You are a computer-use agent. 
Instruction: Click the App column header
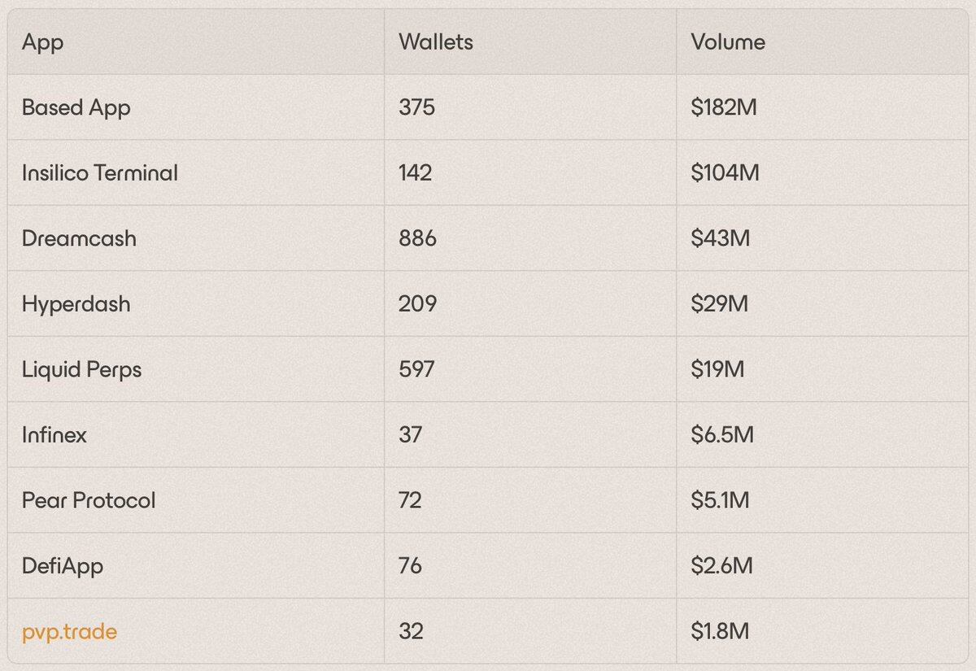[42, 42]
